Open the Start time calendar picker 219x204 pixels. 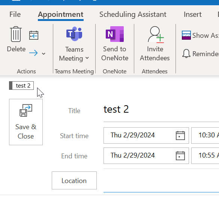(x=180, y=136)
